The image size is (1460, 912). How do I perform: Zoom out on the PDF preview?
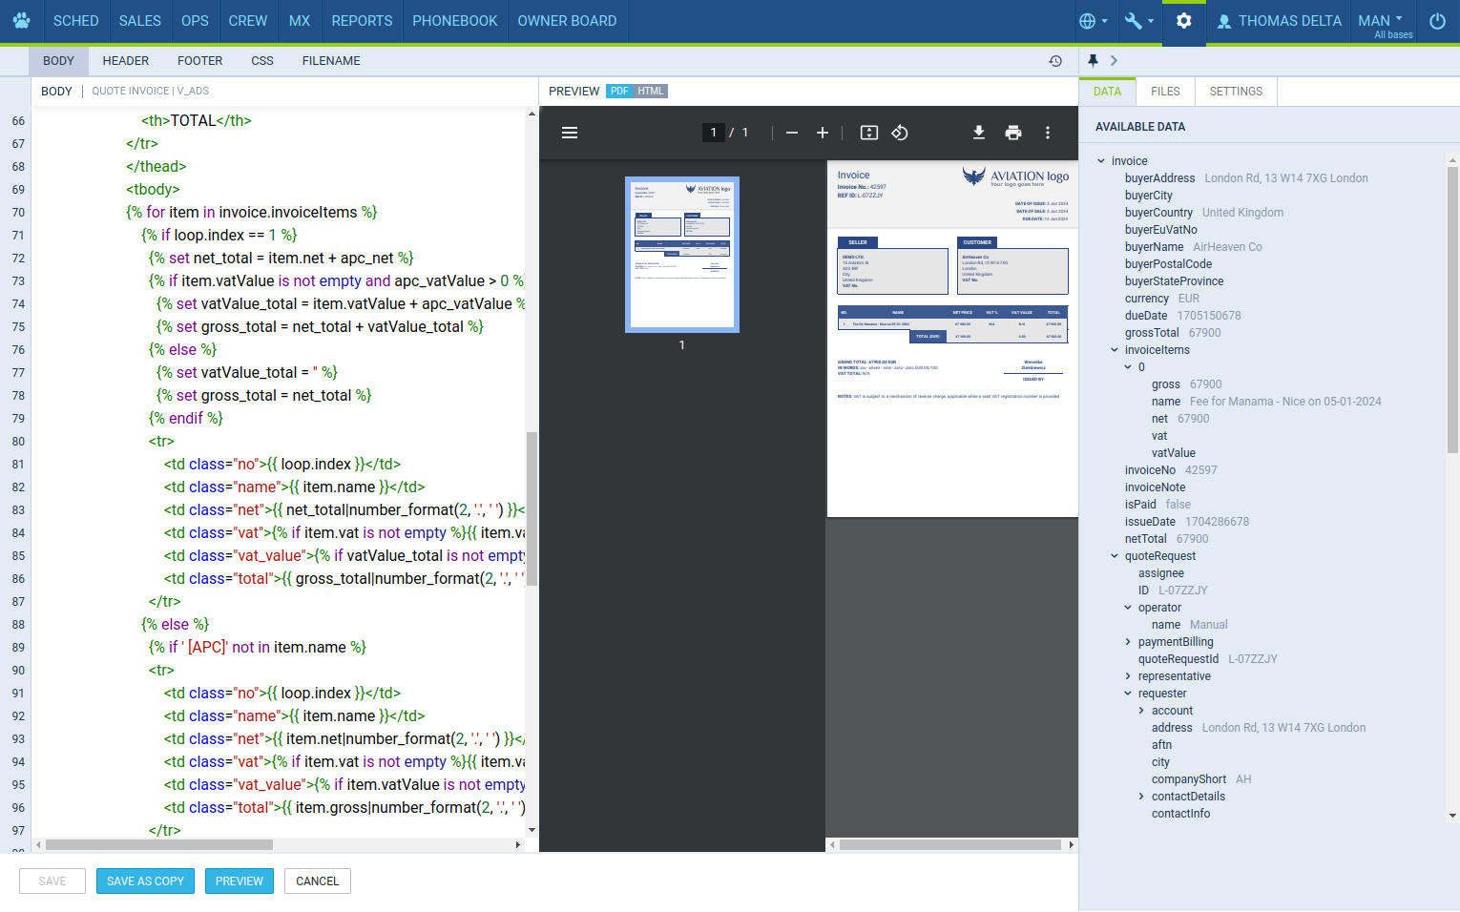pos(792,133)
